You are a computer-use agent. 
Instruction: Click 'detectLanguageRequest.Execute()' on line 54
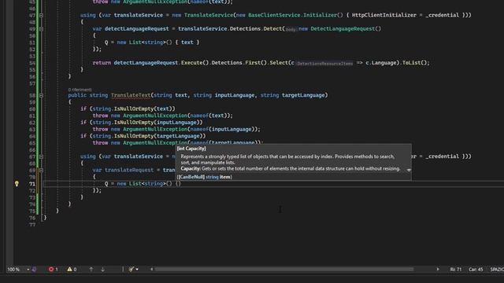point(161,63)
